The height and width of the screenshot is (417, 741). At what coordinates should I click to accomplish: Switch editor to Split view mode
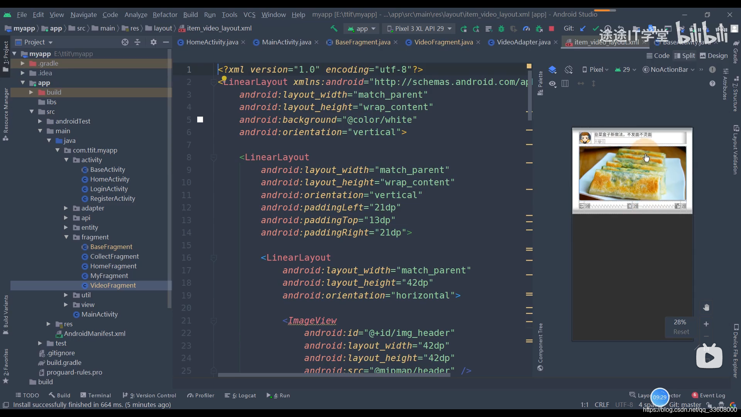685,56
